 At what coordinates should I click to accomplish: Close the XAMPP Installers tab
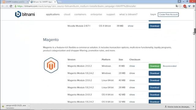(x=27, y=2)
